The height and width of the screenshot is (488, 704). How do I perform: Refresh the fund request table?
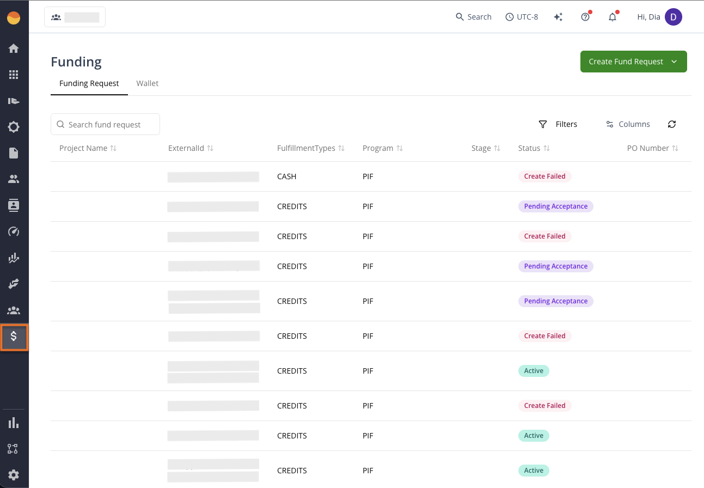tap(672, 124)
